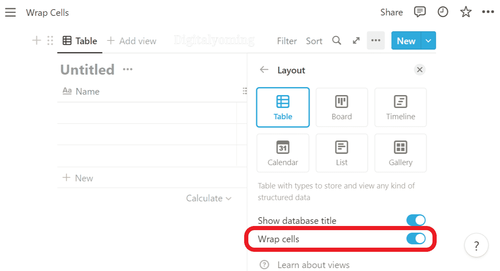Image resolution: width=500 pixels, height=271 pixels.
Task: Add a new row with + New
Action: point(78,178)
